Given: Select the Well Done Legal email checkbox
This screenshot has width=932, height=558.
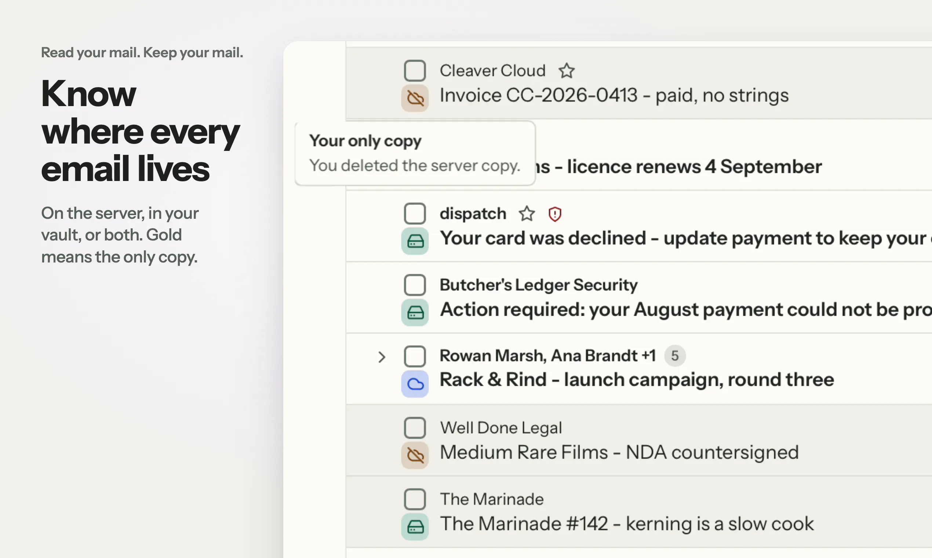Looking at the screenshot, I should [x=415, y=428].
